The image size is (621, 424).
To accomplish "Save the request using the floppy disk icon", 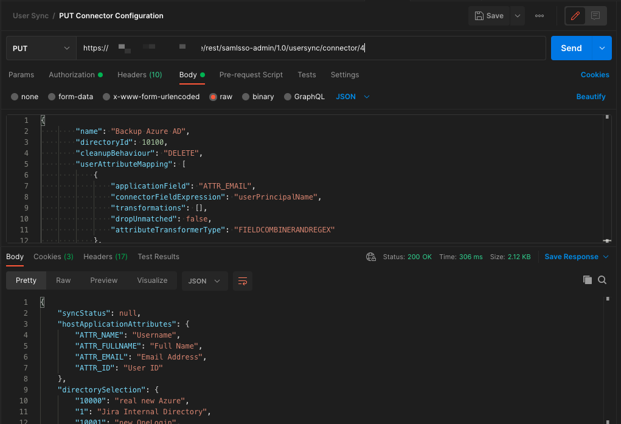I will 488,15.
